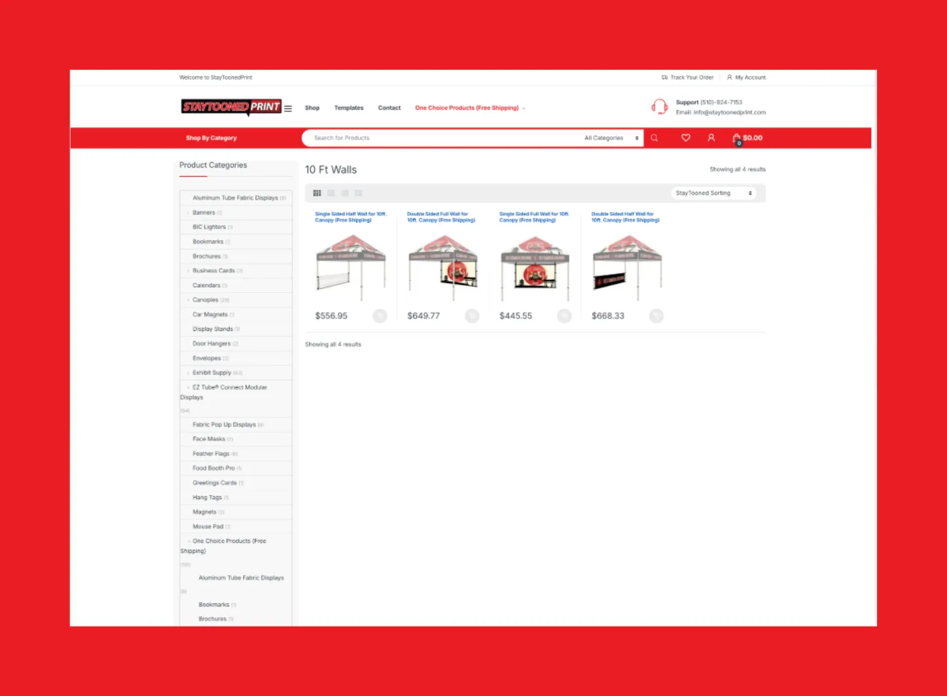The width and height of the screenshot is (947, 696).
Task: Click the user account icon in red bar
Action: tap(711, 138)
